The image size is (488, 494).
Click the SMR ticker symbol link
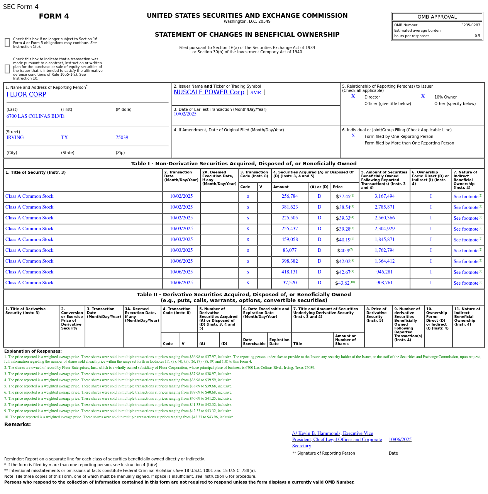[256, 93]
